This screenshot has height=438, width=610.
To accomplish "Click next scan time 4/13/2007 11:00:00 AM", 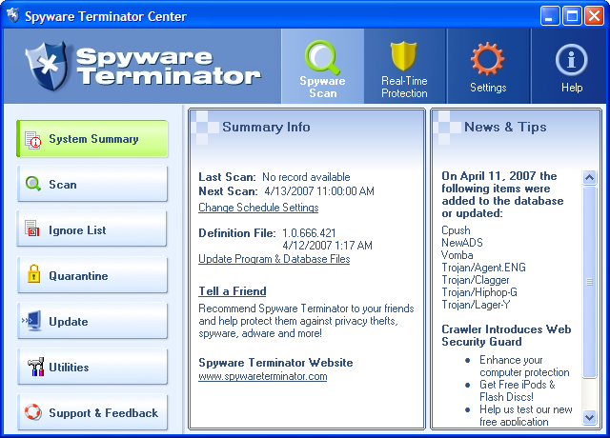I will point(319,191).
